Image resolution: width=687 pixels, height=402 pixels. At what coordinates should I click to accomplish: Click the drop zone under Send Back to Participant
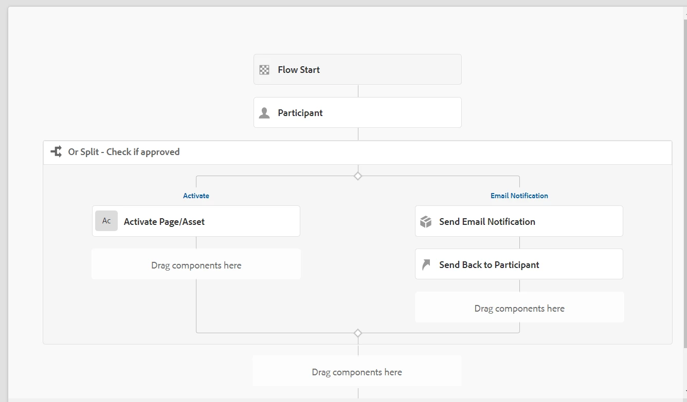click(519, 308)
